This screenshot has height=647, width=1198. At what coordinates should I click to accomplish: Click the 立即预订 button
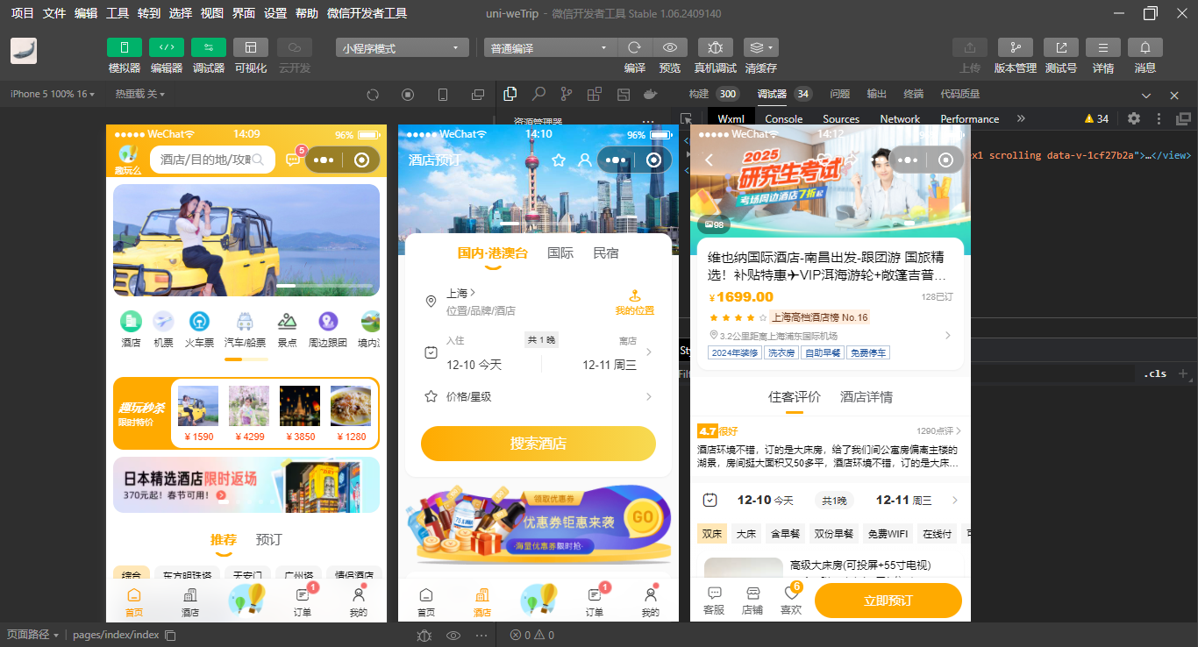pyautogui.click(x=888, y=601)
